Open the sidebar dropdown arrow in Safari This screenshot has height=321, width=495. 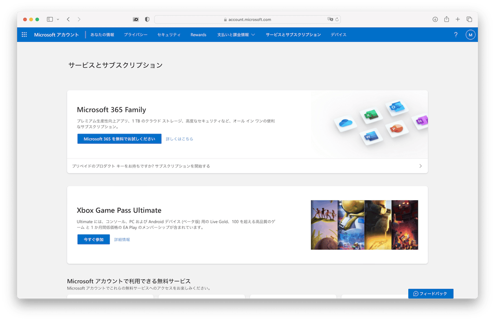click(58, 19)
